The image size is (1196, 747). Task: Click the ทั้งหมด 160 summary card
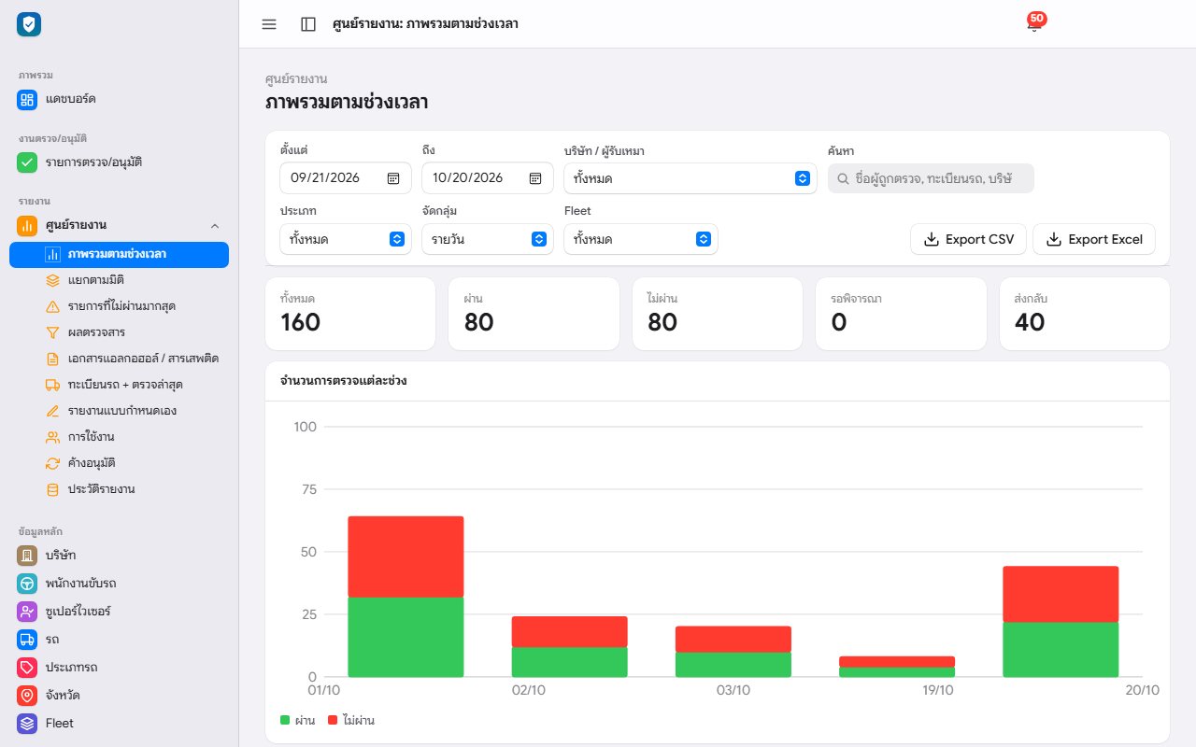(x=350, y=314)
